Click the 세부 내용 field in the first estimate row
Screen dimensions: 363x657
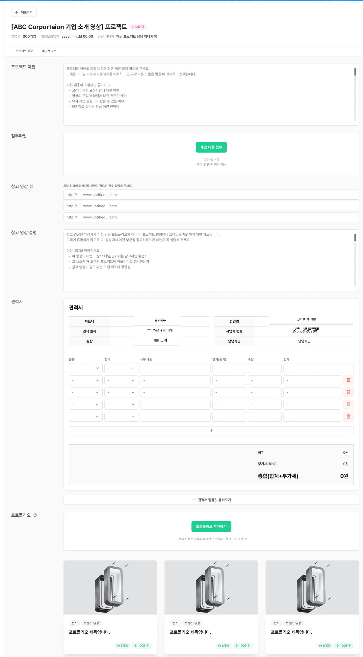(x=175, y=368)
